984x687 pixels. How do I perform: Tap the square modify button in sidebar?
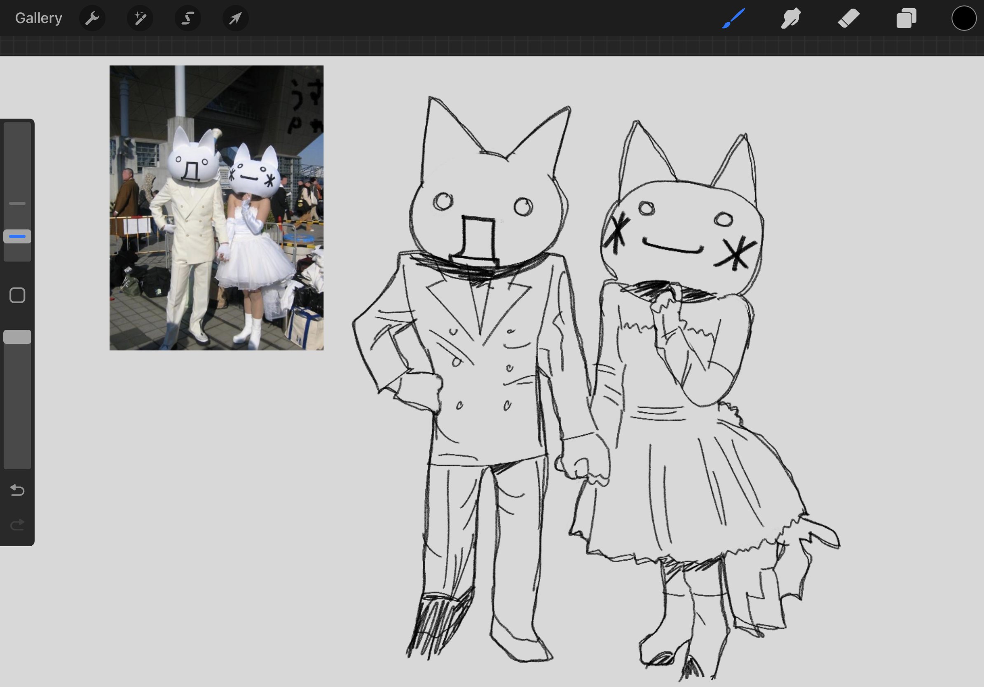17,295
